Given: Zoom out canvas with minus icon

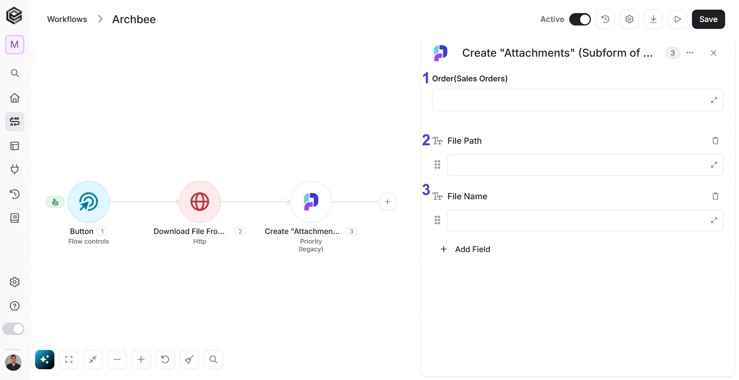Looking at the screenshot, I should click(117, 360).
